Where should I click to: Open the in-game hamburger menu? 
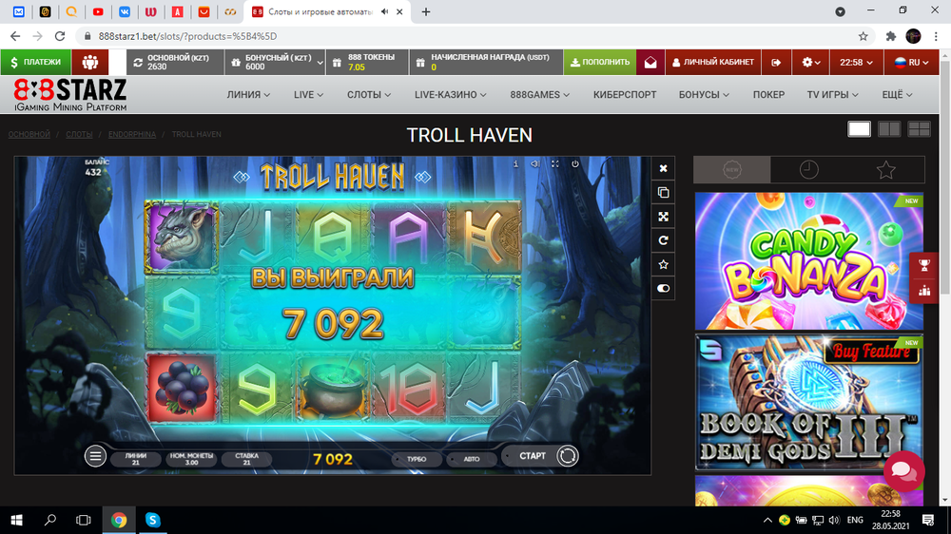(95, 456)
